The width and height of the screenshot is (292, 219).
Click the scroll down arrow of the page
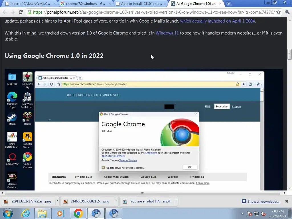290,188
